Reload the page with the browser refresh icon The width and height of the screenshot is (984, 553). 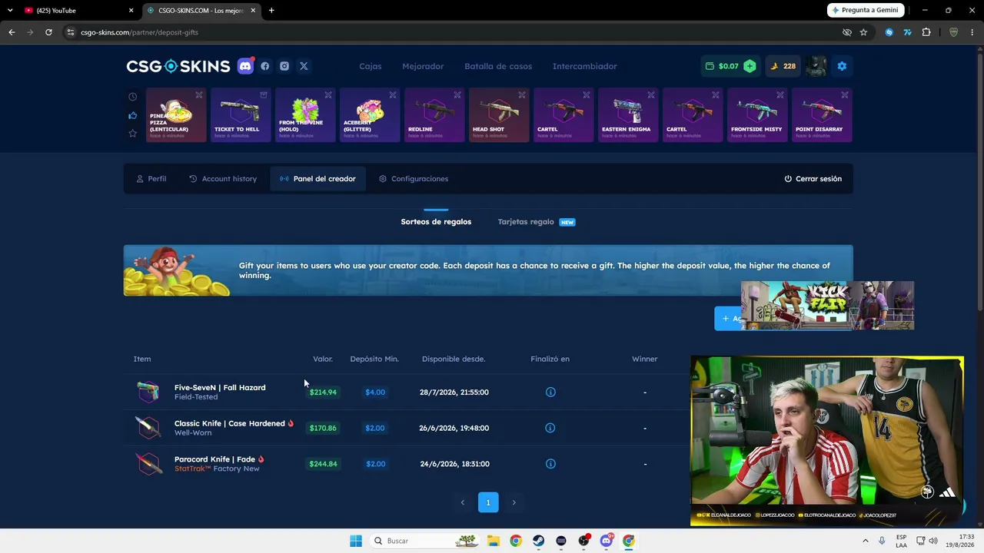(x=48, y=32)
